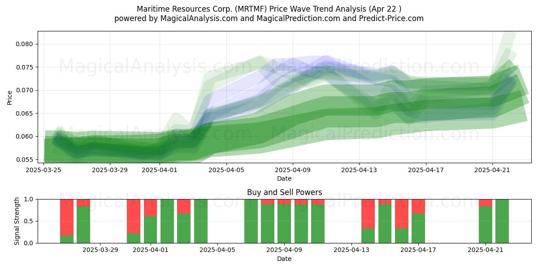Click the last fully green bar in Buy and Sell chart
538x269 pixels.
pos(502,221)
